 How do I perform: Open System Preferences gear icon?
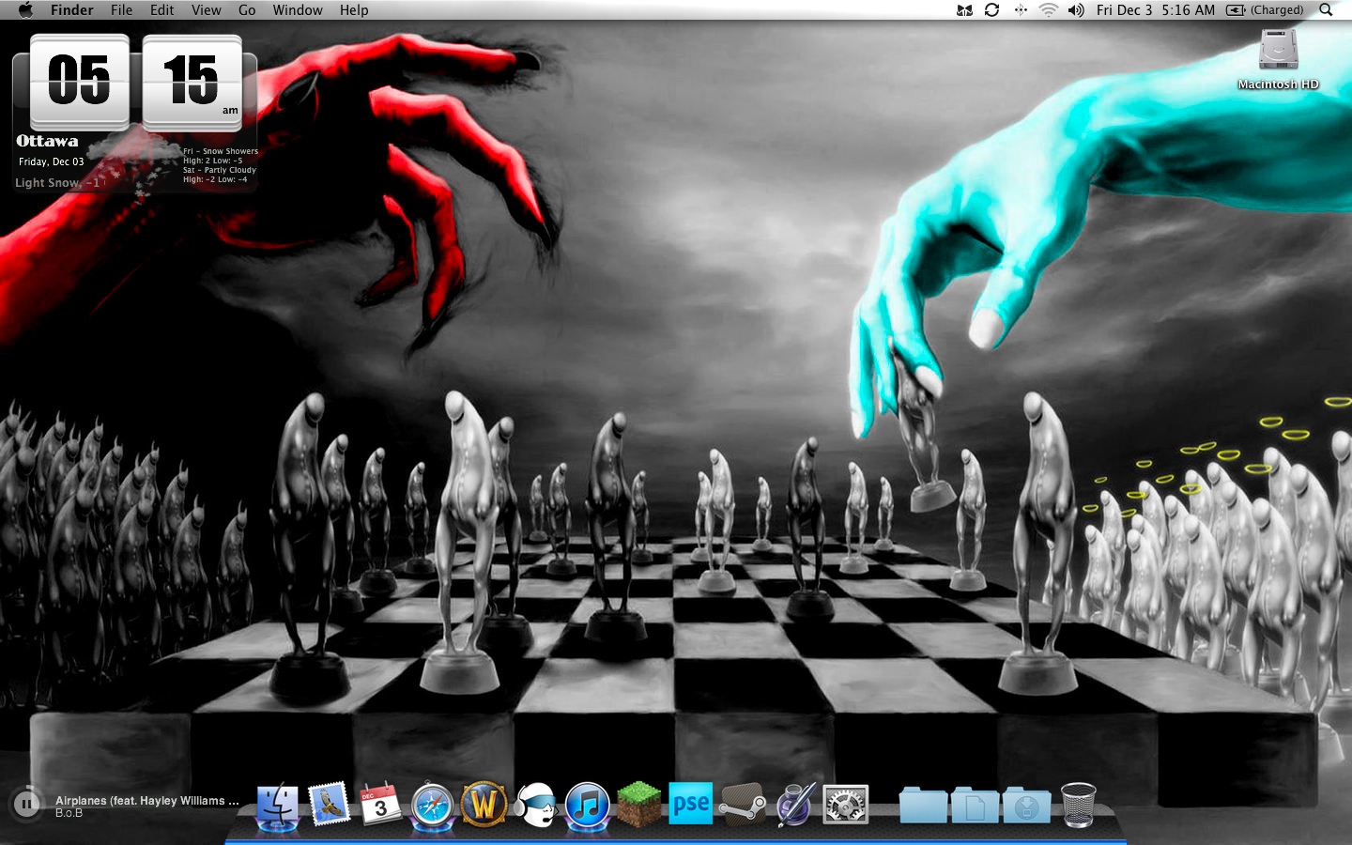[x=846, y=806]
